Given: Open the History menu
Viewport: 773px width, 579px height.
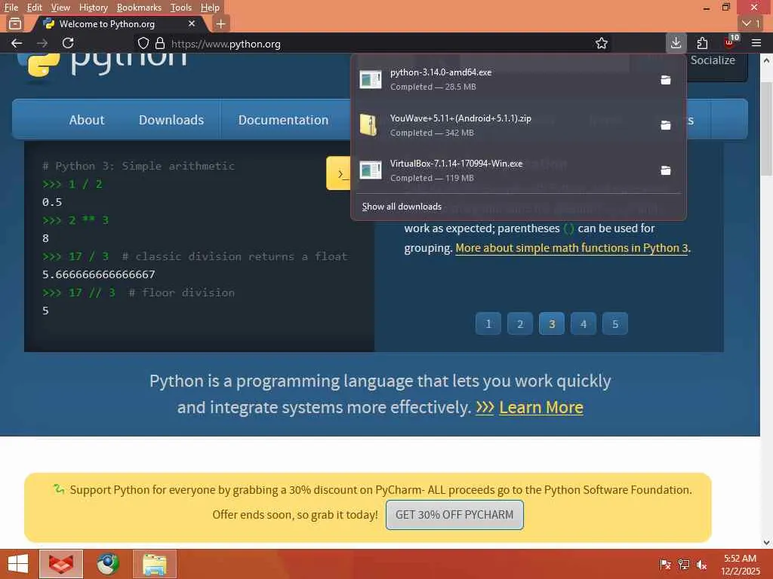Looking at the screenshot, I should click(x=93, y=8).
